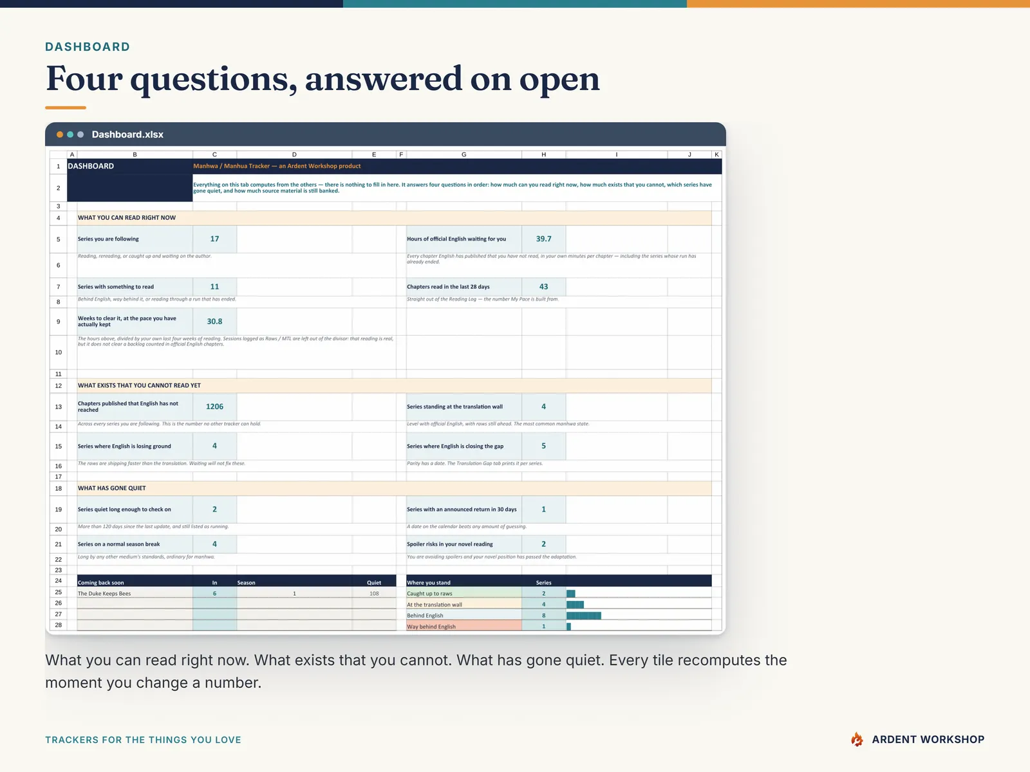This screenshot has width=1030, height=772.
Task: Select row 25 header
Action: 58,593
